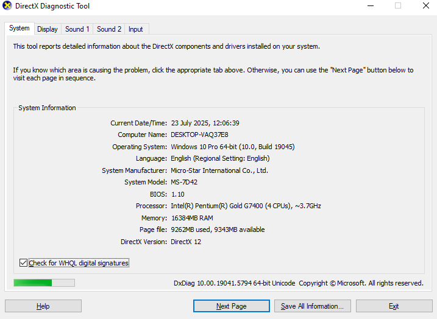Click the Computer Name value DESKTOP-VAQ37E8
437x319 pixels.
pyautogui.click(x=199, y=135)
